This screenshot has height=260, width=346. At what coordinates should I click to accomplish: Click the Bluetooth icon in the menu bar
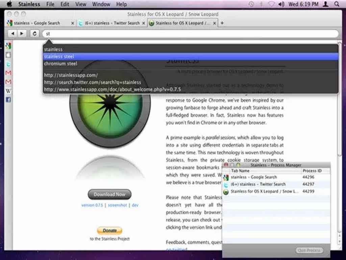261,4
